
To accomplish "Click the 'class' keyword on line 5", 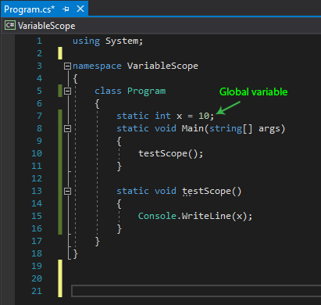I will [108, 91].
